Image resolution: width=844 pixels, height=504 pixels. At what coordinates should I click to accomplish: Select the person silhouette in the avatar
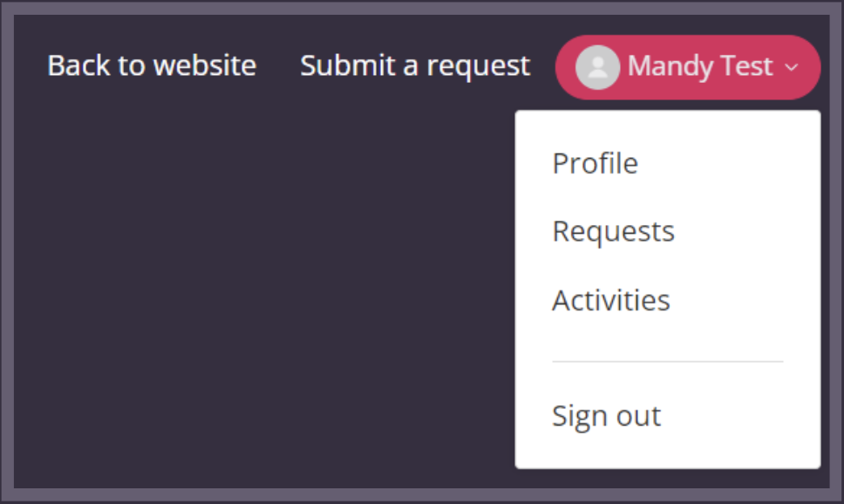point(597,68)
